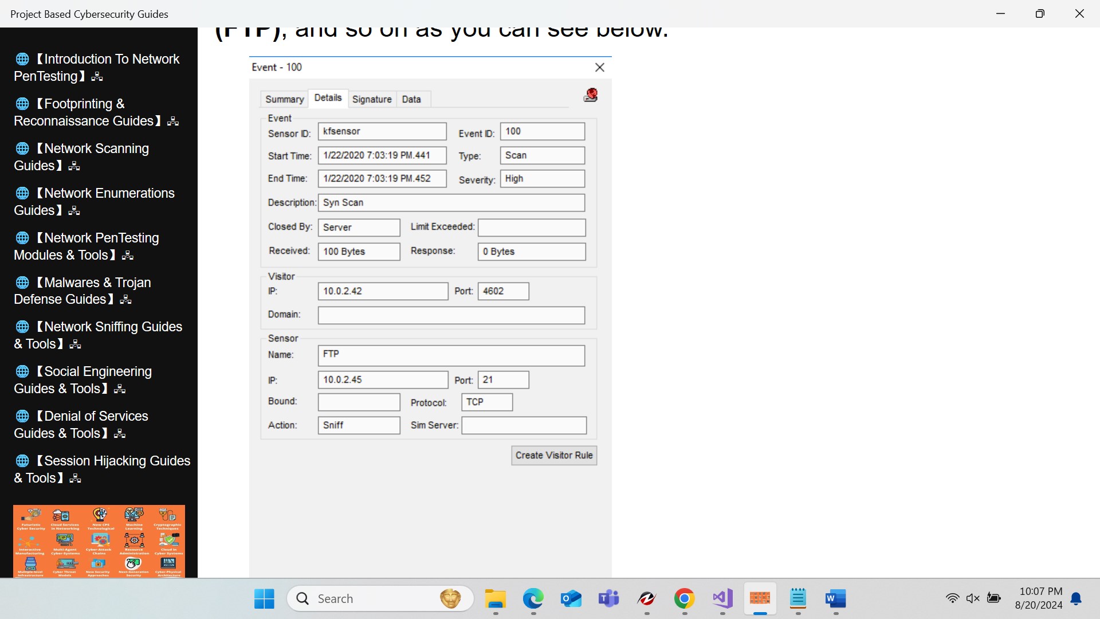Open File Explorer from the taskbar

[495, 599]
